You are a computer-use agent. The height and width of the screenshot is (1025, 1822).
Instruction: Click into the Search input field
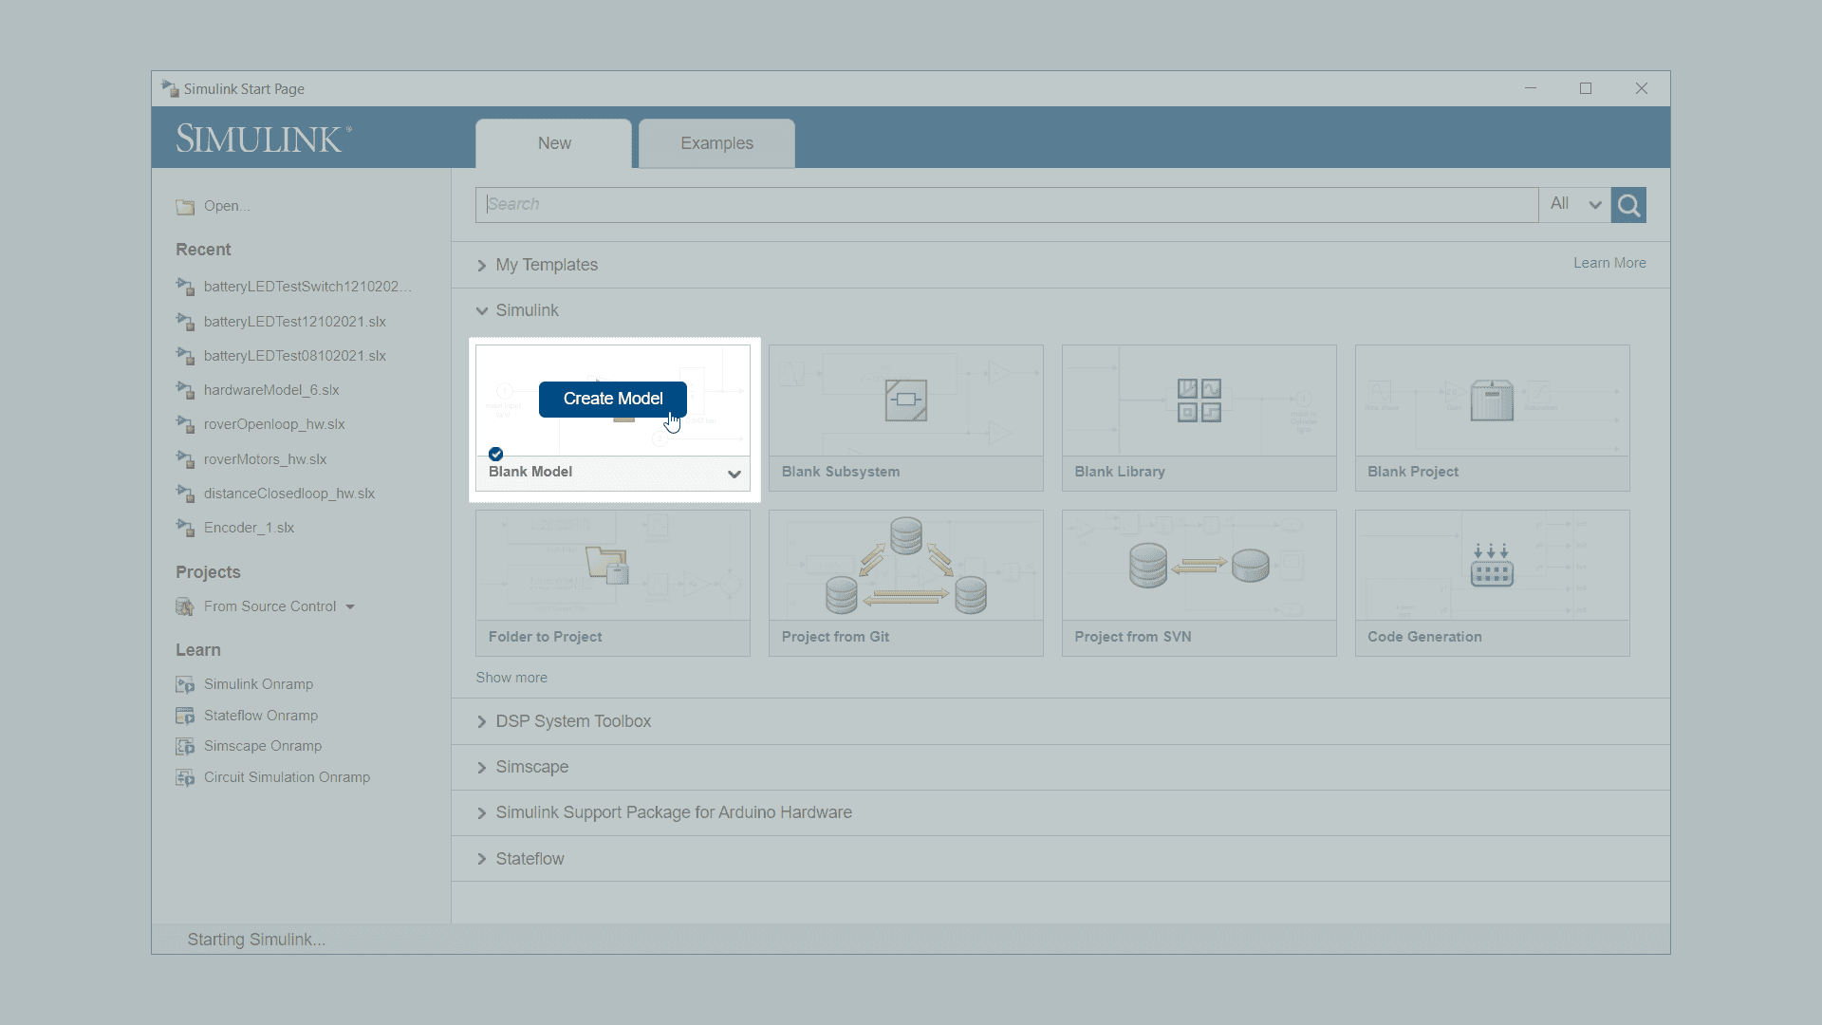pos(1006,204)
